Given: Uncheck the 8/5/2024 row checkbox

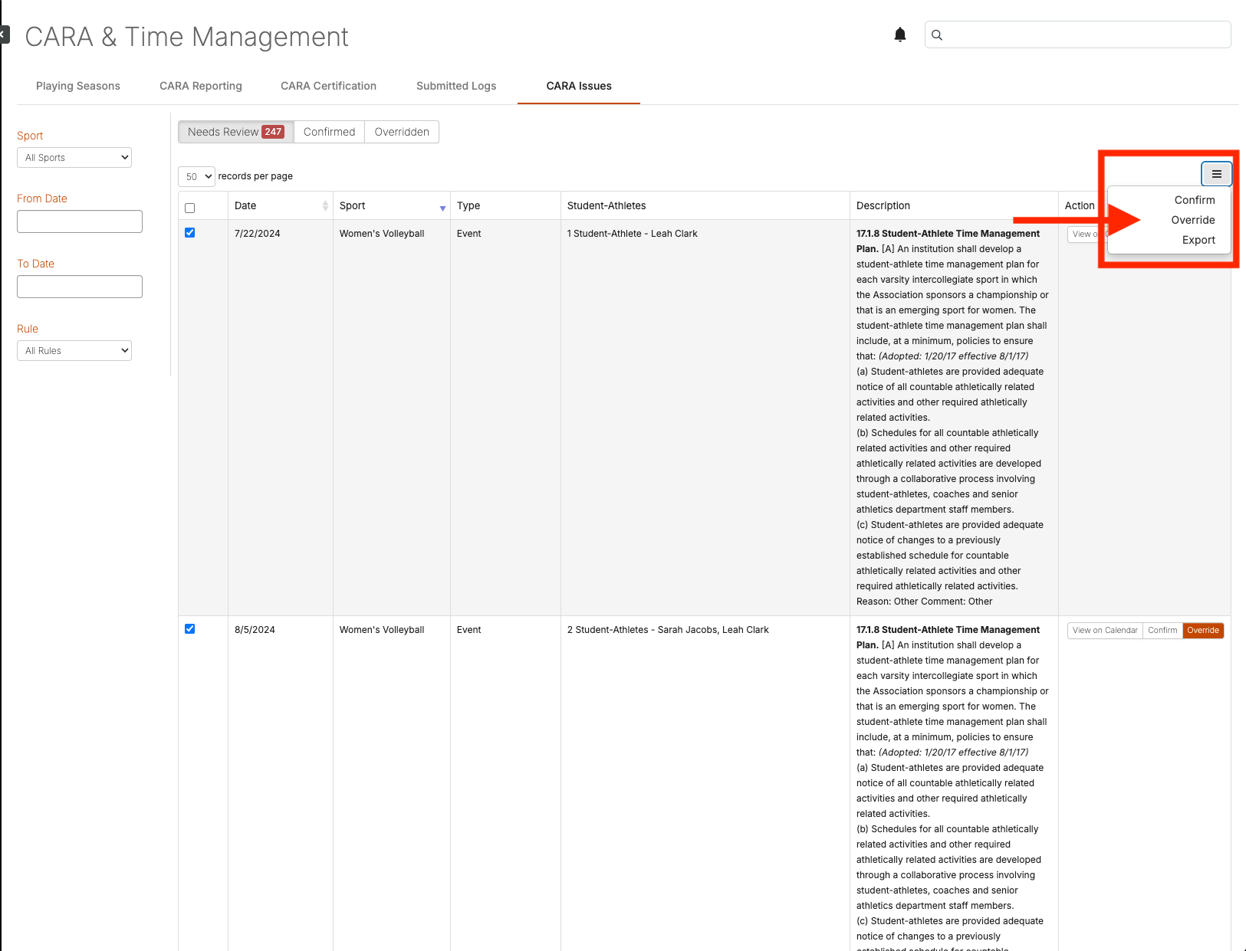Looking at the screenshot, I should tap(190, 629).
